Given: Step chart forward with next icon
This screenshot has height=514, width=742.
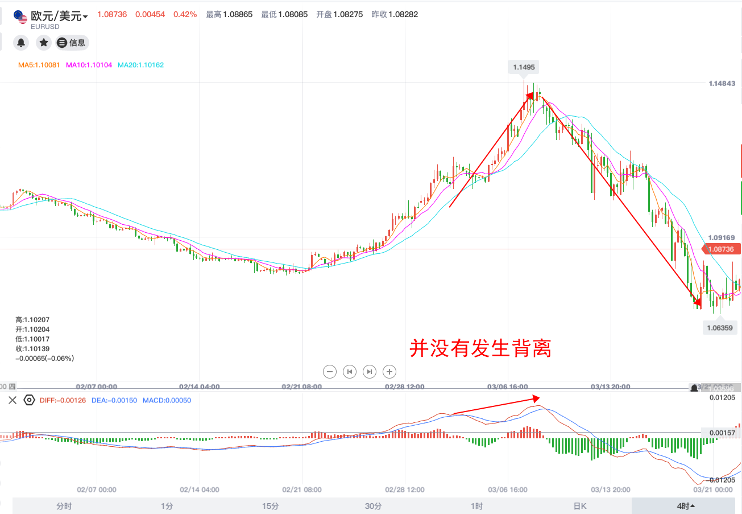Looking at the screenshot, I should pos(370,372).
